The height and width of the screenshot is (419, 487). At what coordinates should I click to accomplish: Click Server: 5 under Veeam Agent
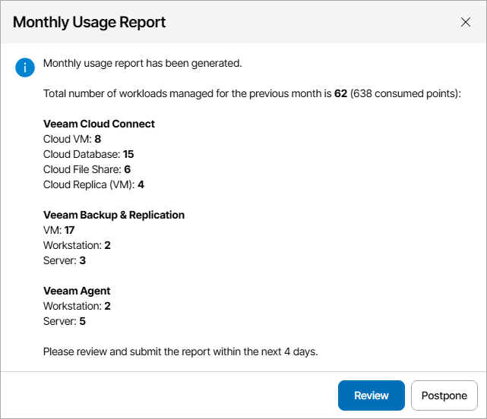point(64,321)
